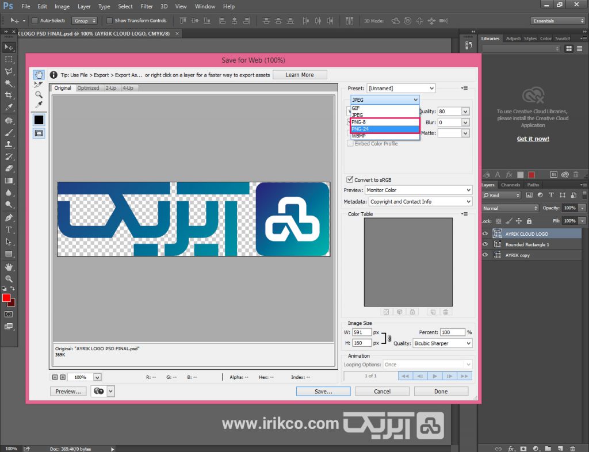
Task: Select the Crop tool in main toolbar
Action: point(9,95)
